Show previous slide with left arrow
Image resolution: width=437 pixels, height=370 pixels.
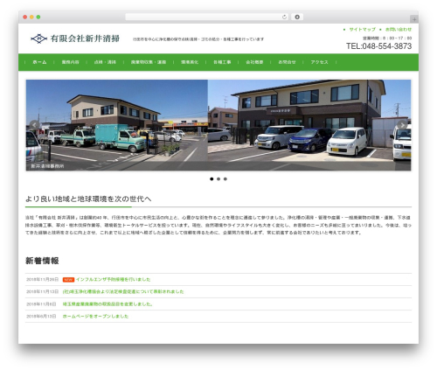[x=34, y=125]
